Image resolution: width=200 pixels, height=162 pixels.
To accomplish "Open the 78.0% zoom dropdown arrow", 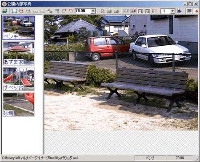I will pos(93,11).
